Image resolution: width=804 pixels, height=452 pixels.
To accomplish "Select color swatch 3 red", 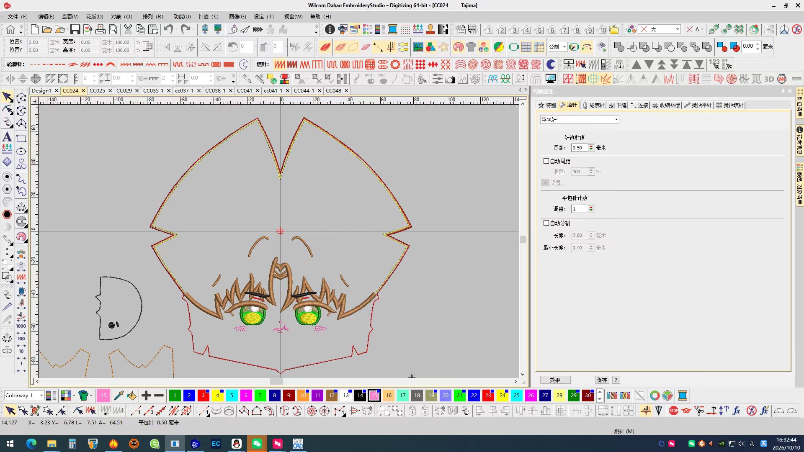I will 203,395.
